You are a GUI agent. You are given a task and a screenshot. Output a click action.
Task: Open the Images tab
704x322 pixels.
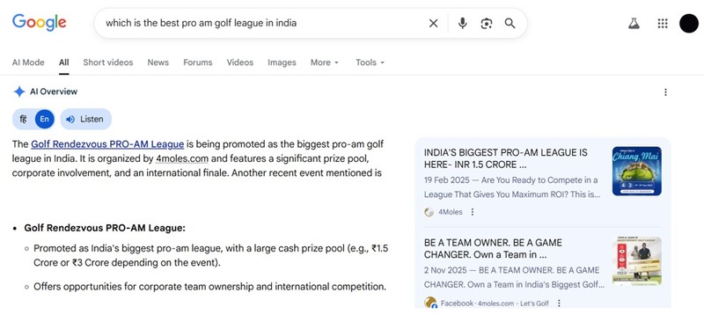click(282, 62)
